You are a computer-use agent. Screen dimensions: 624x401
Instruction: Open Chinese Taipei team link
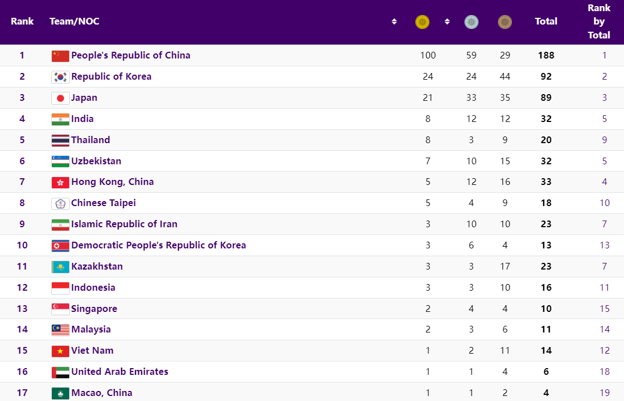pyautogui.click(x=104, y=203)
